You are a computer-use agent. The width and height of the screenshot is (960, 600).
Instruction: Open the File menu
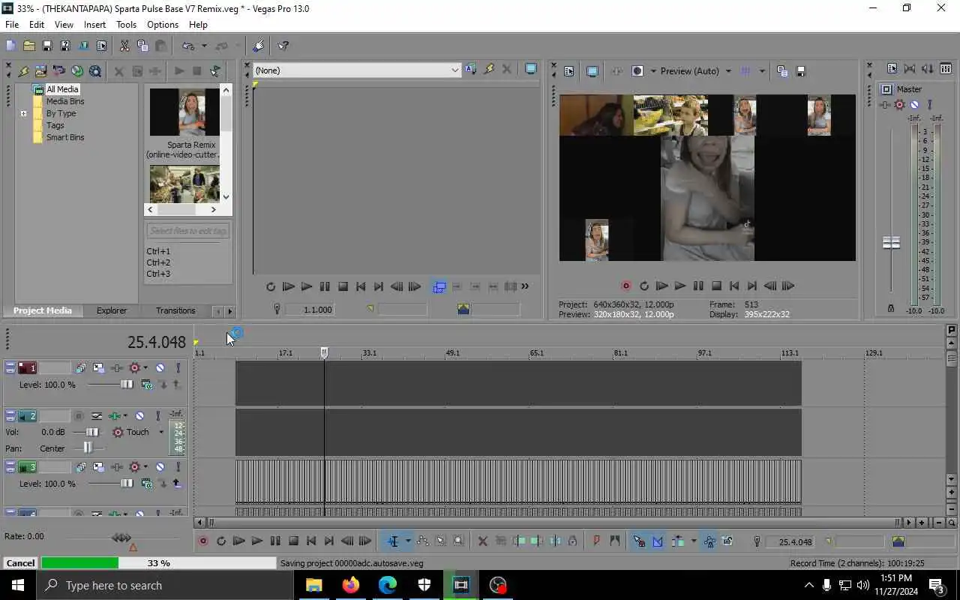pos(12,25)
